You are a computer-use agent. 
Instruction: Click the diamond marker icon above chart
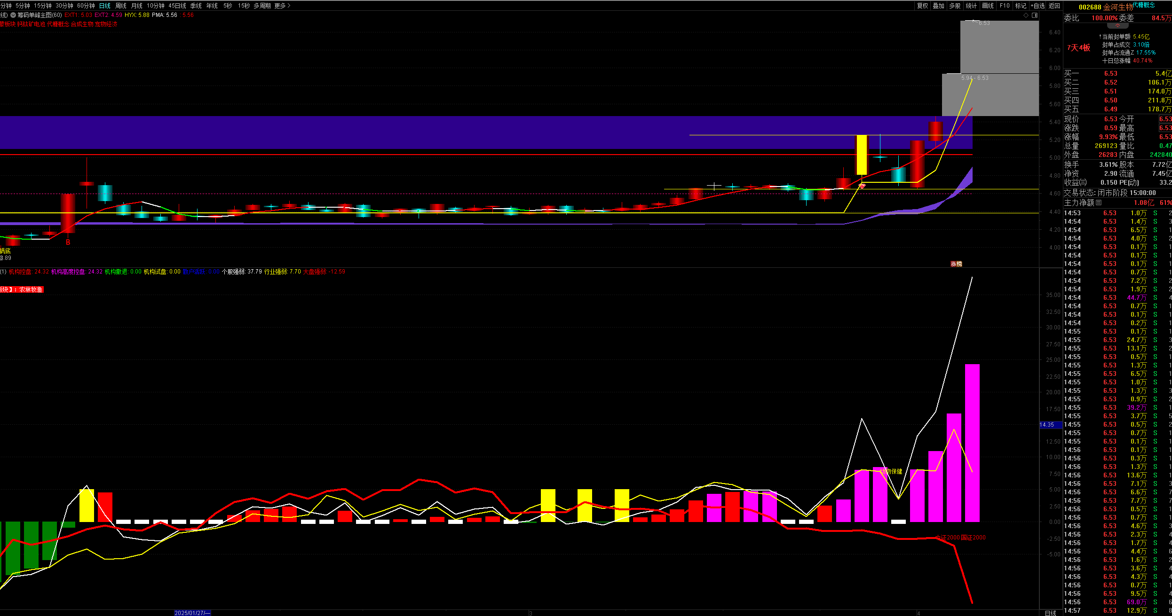(1026, 16)
